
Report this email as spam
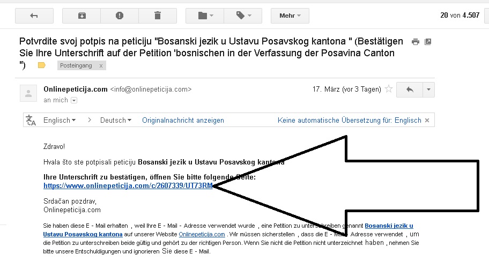pos(120,16)
